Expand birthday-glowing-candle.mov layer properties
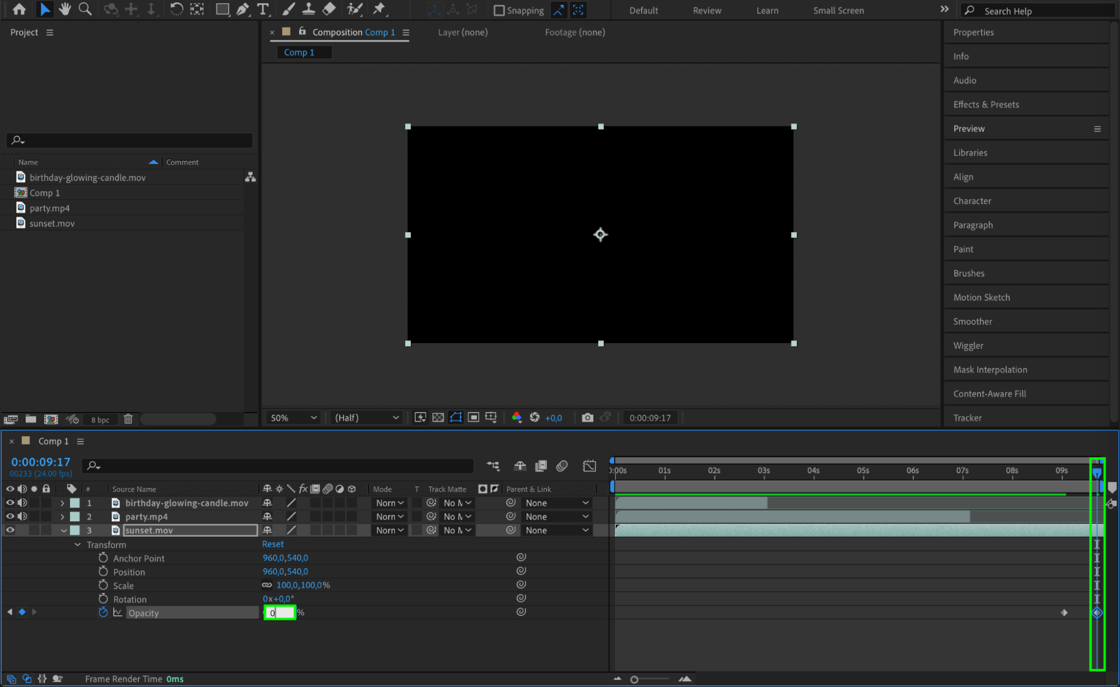This screenshot has width=1120, height=687. [x=62, y=503]
